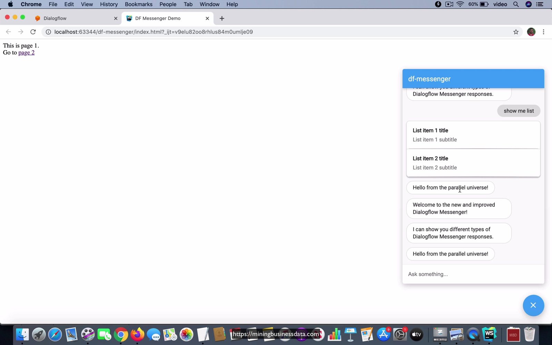Bookmark this page with the star icon
Viewport: 552px width, 345px height.
(x=516, y=32)
